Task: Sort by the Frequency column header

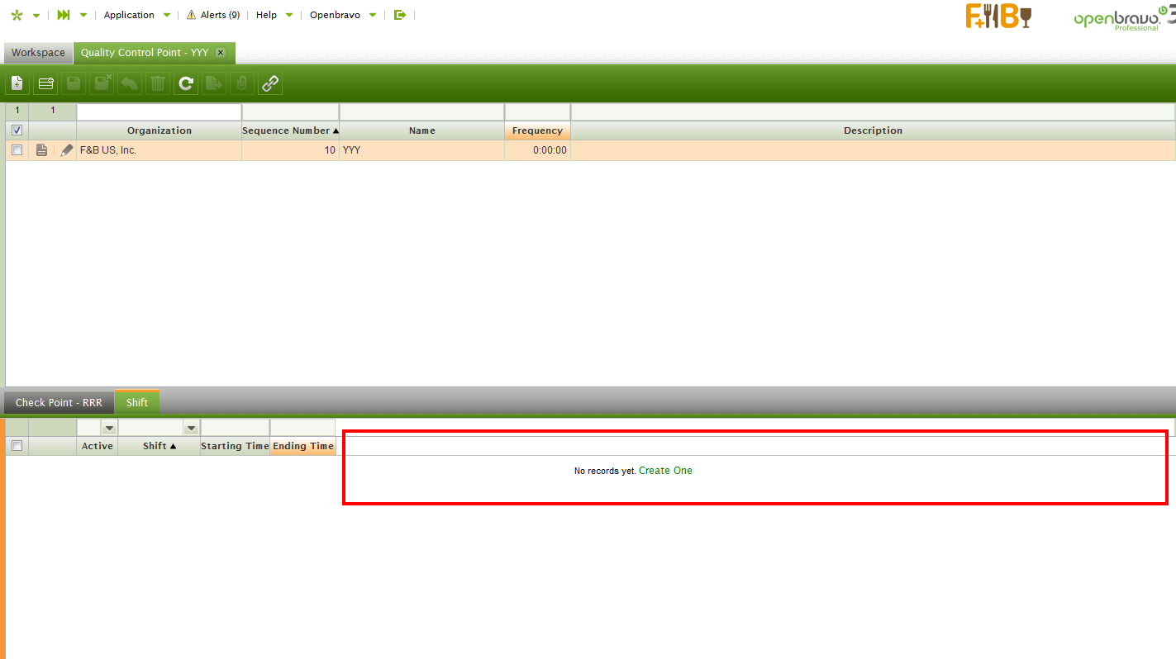Action: tap(537, 130)
